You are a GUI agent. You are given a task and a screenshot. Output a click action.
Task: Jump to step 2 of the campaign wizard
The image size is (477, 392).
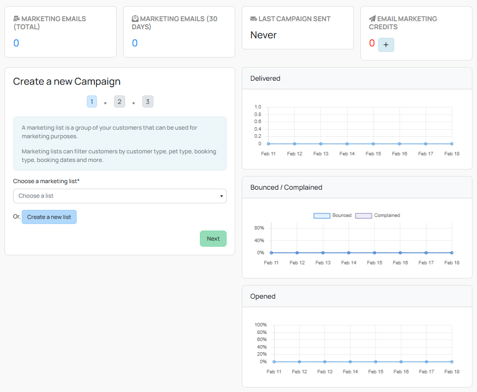[x=120, y=101]
